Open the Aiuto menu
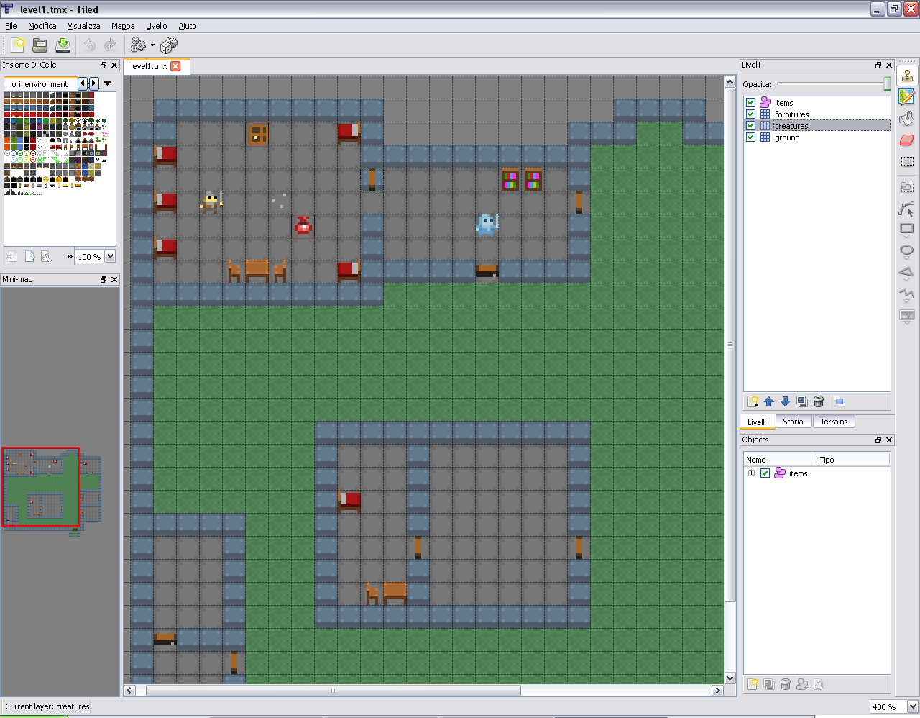Image resolution: width=920 pixels, height=718 pixels. (x=187, y=26)
